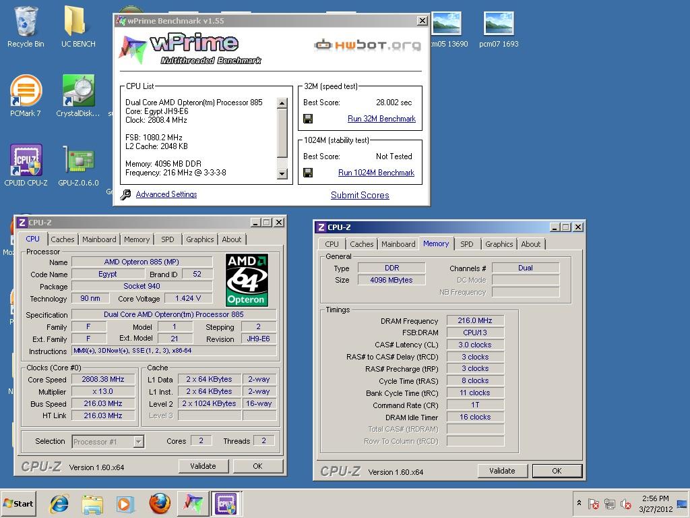Click the Size value 4096 MBytes
This screenshot has width=690, height=518.
coord(391,280)
